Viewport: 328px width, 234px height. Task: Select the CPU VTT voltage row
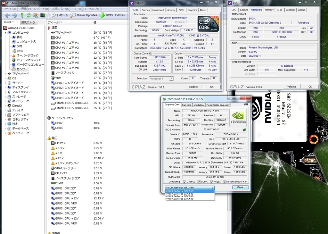click(77, 173)
